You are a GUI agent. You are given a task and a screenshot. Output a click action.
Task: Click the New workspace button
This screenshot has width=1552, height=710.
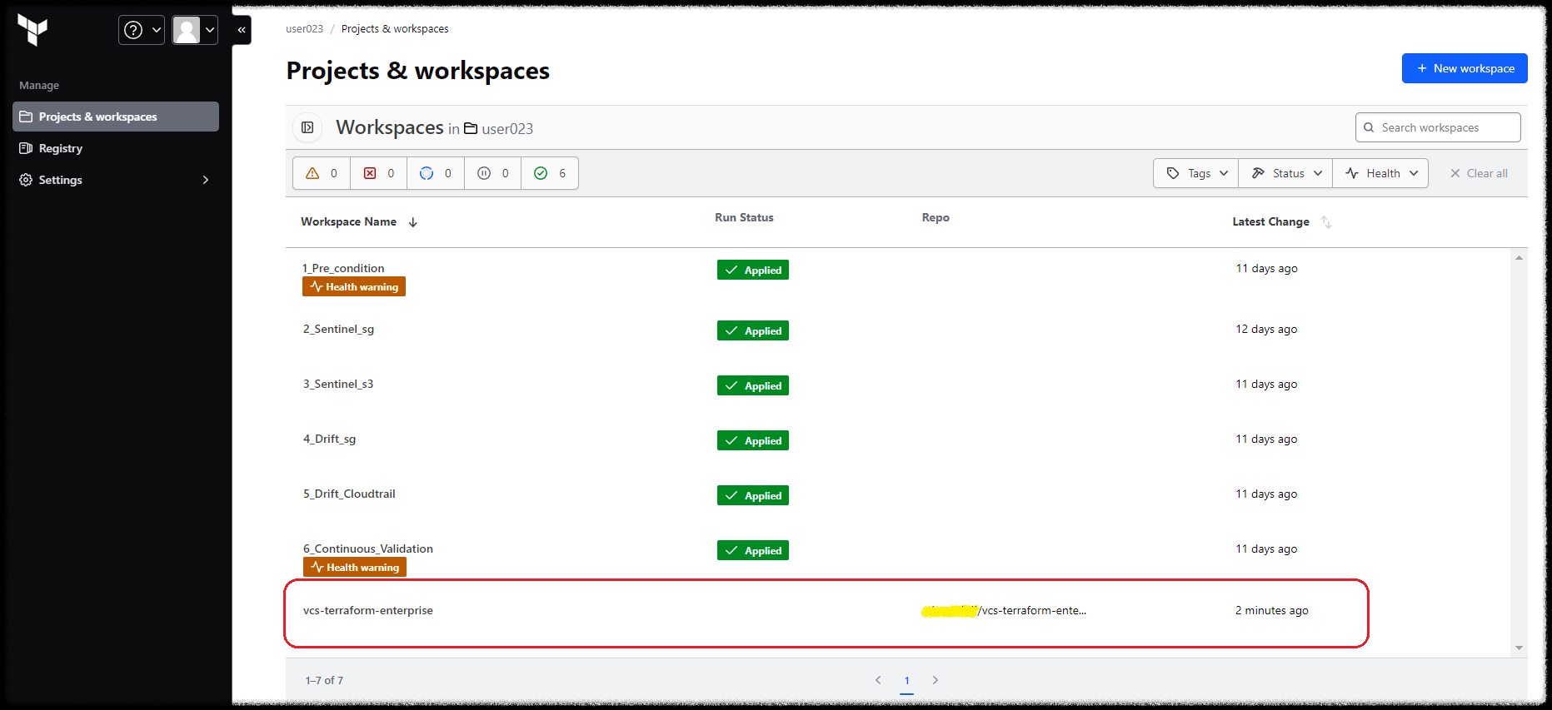(x=1465, y=68)
